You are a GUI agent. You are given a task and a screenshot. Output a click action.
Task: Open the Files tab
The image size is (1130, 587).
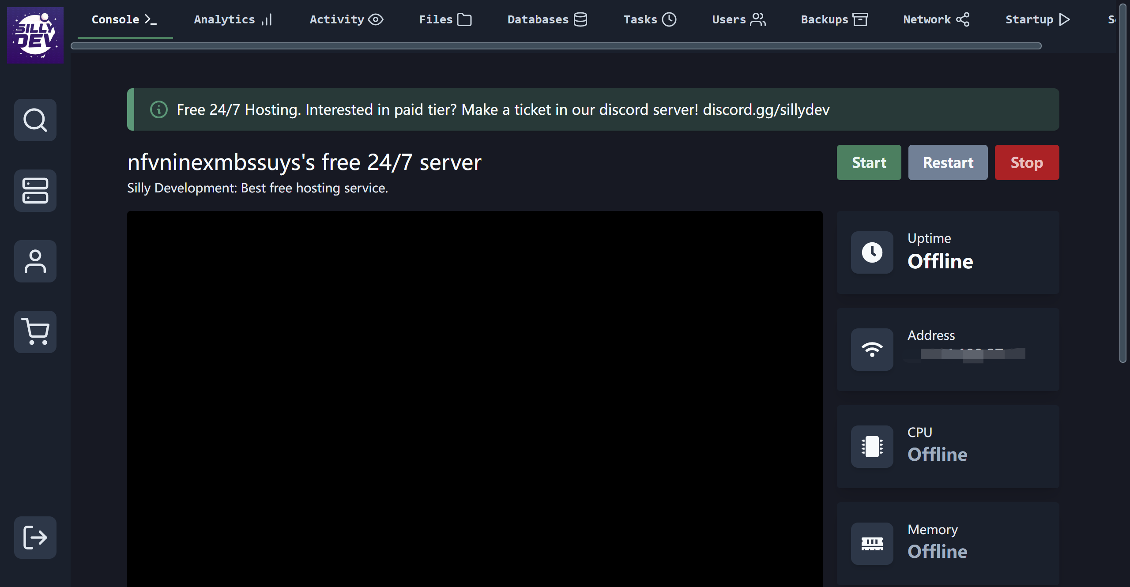point(445,19)
